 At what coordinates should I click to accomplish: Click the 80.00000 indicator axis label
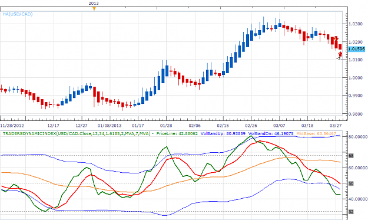[358, 137]
